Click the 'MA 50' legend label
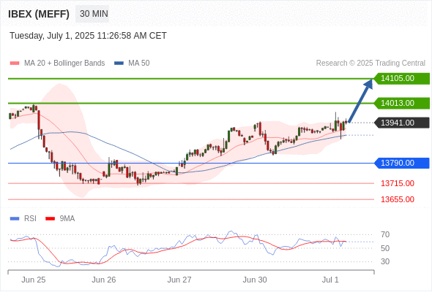Viewport: 432px width, 292px height. (139, 64)
